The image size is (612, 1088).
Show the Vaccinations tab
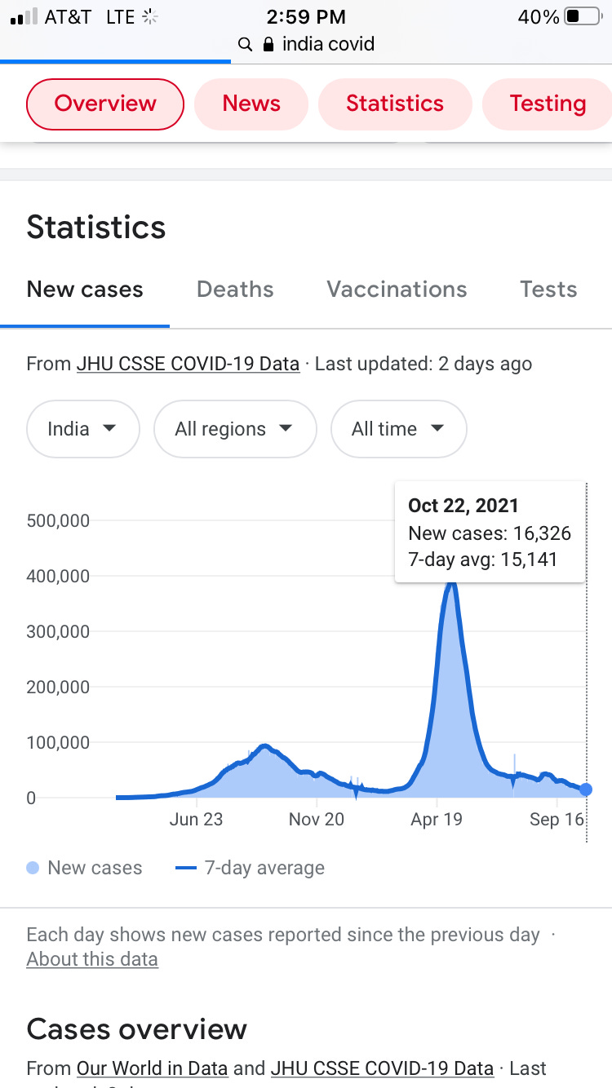point(397,290)
